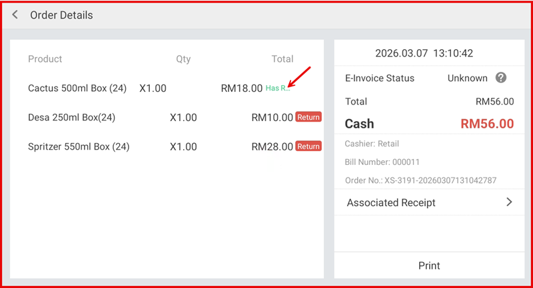Screen dimensions: 533x288
Task: Select the Cactus 500ml Box (24) item
Action: coord(79,88)
